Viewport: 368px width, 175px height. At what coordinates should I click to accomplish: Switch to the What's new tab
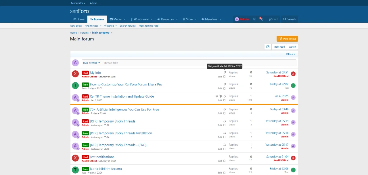pyautogui.click(x=141, y=19)
